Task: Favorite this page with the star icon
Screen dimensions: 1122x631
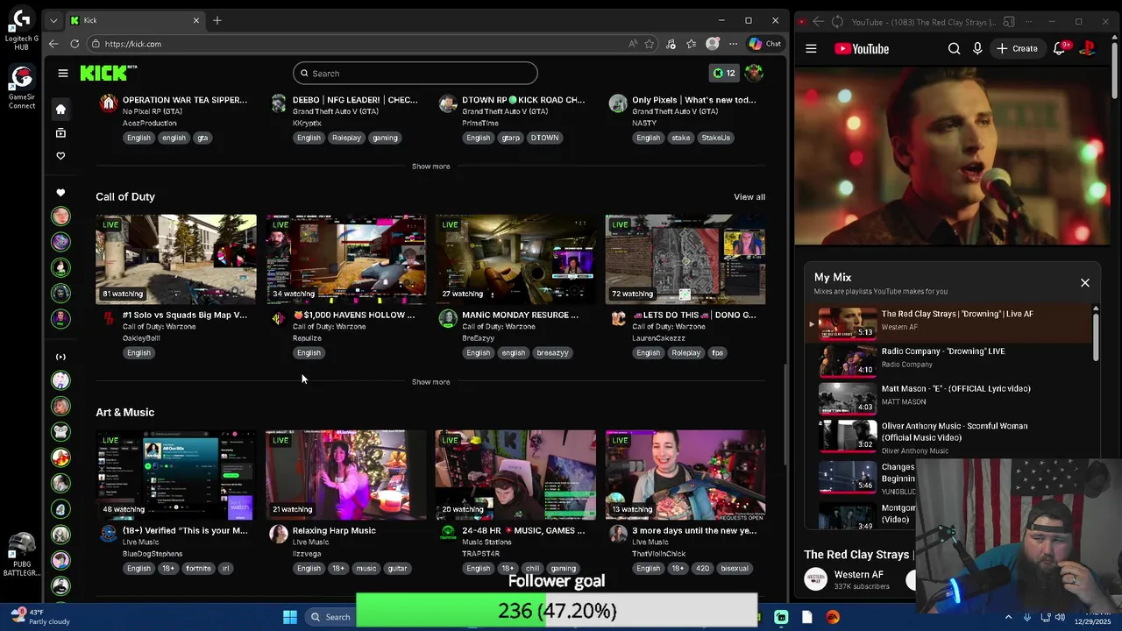Action: click(x=650, y=44)
